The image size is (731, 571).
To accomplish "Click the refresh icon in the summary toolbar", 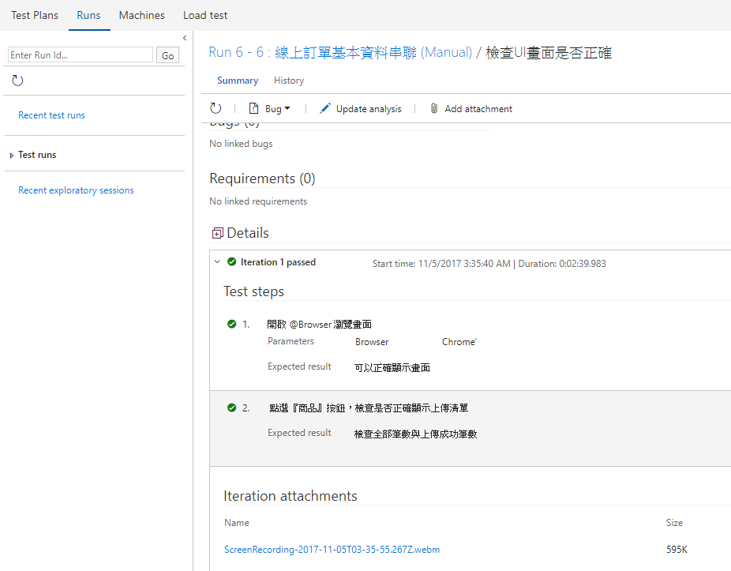I will pyautogui.click(x=216, y=108).
